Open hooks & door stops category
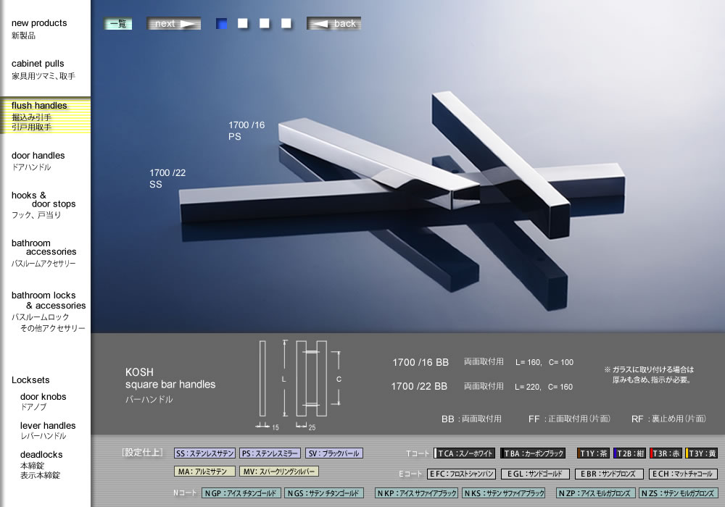Image resolution: width=725 pixels, height=507 pixels. 43,204
